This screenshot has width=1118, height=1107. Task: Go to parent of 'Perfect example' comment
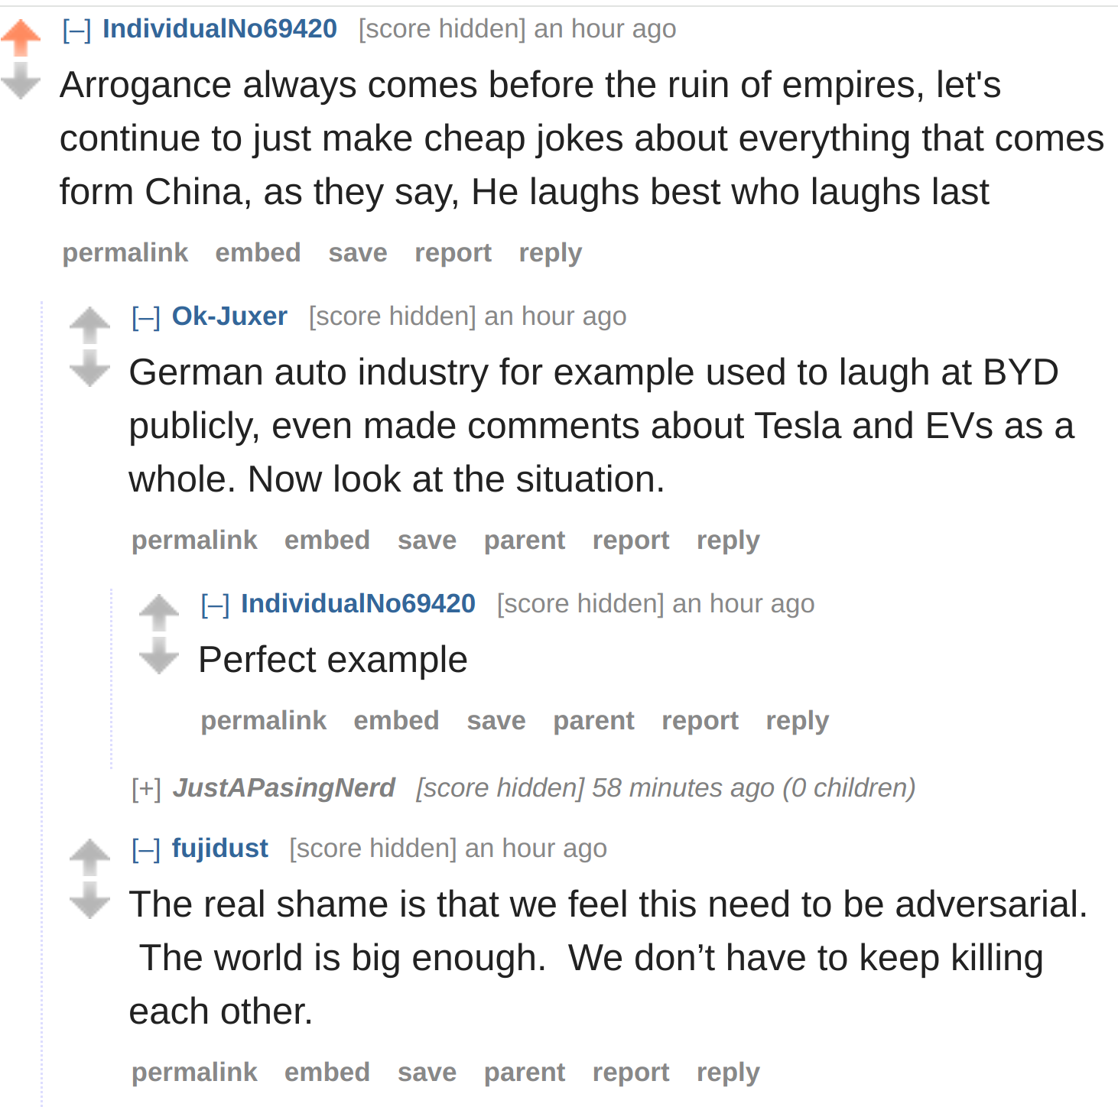(593, 721)
